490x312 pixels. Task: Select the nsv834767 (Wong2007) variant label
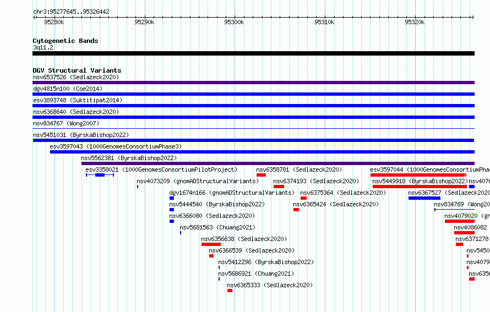[66, 123]
